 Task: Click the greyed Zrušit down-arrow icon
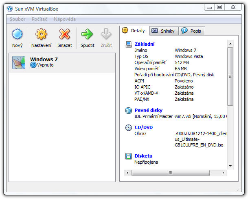106,34
